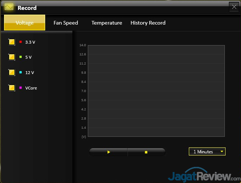Screen dimensions: 241x183
Task: Click the 5 V label
Action: coord(28,57)
